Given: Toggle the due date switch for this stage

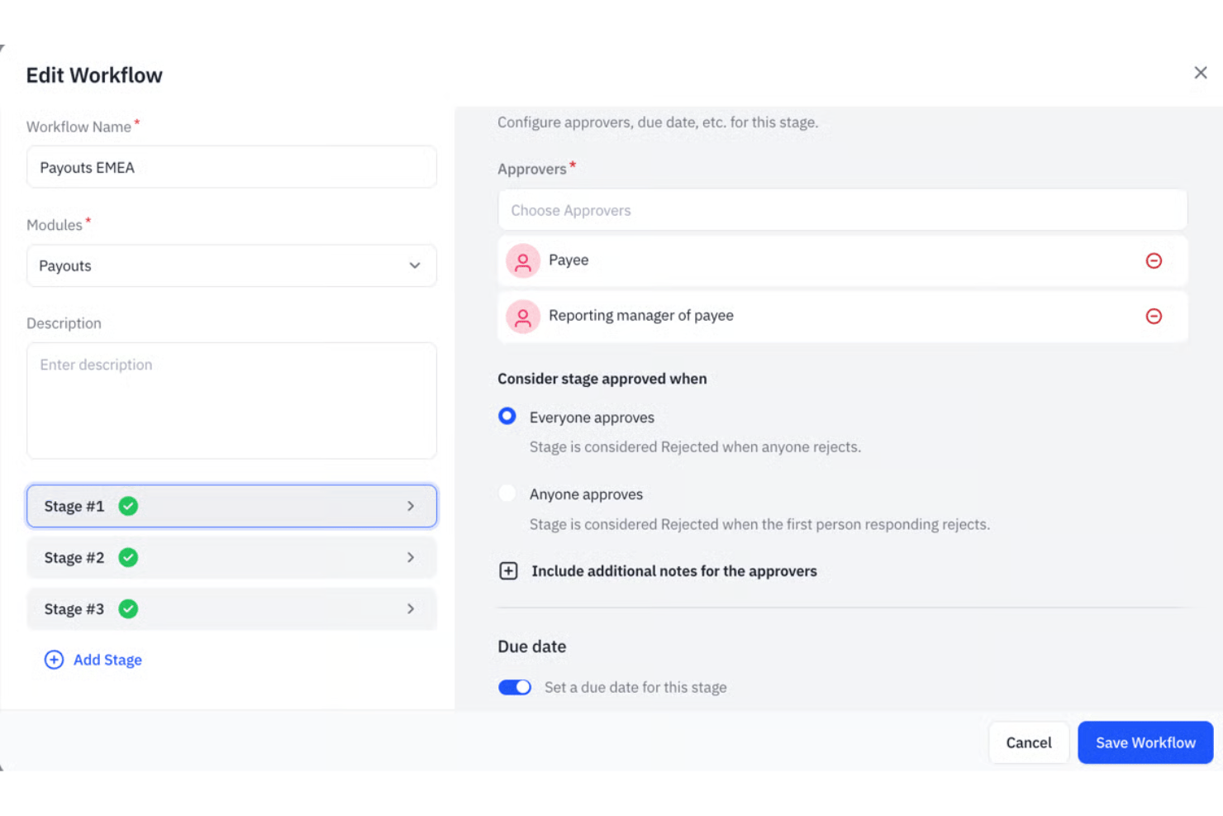Looking at the screenshot, I should coord(515,687).
